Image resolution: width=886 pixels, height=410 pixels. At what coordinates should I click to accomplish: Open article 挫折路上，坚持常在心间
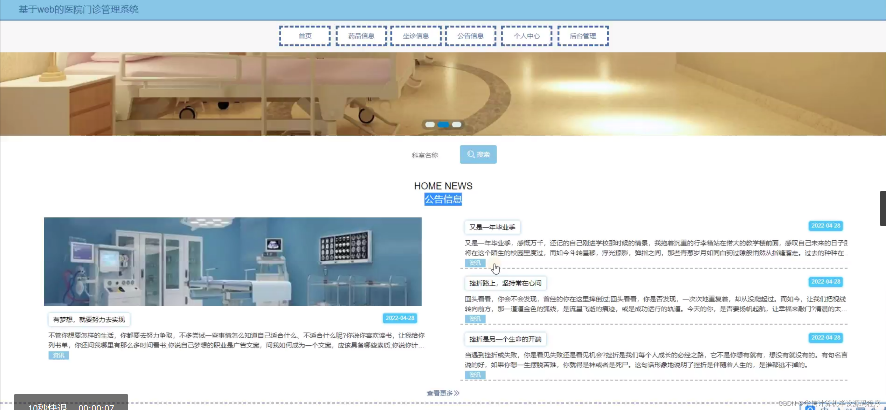(x=505, y=283)
